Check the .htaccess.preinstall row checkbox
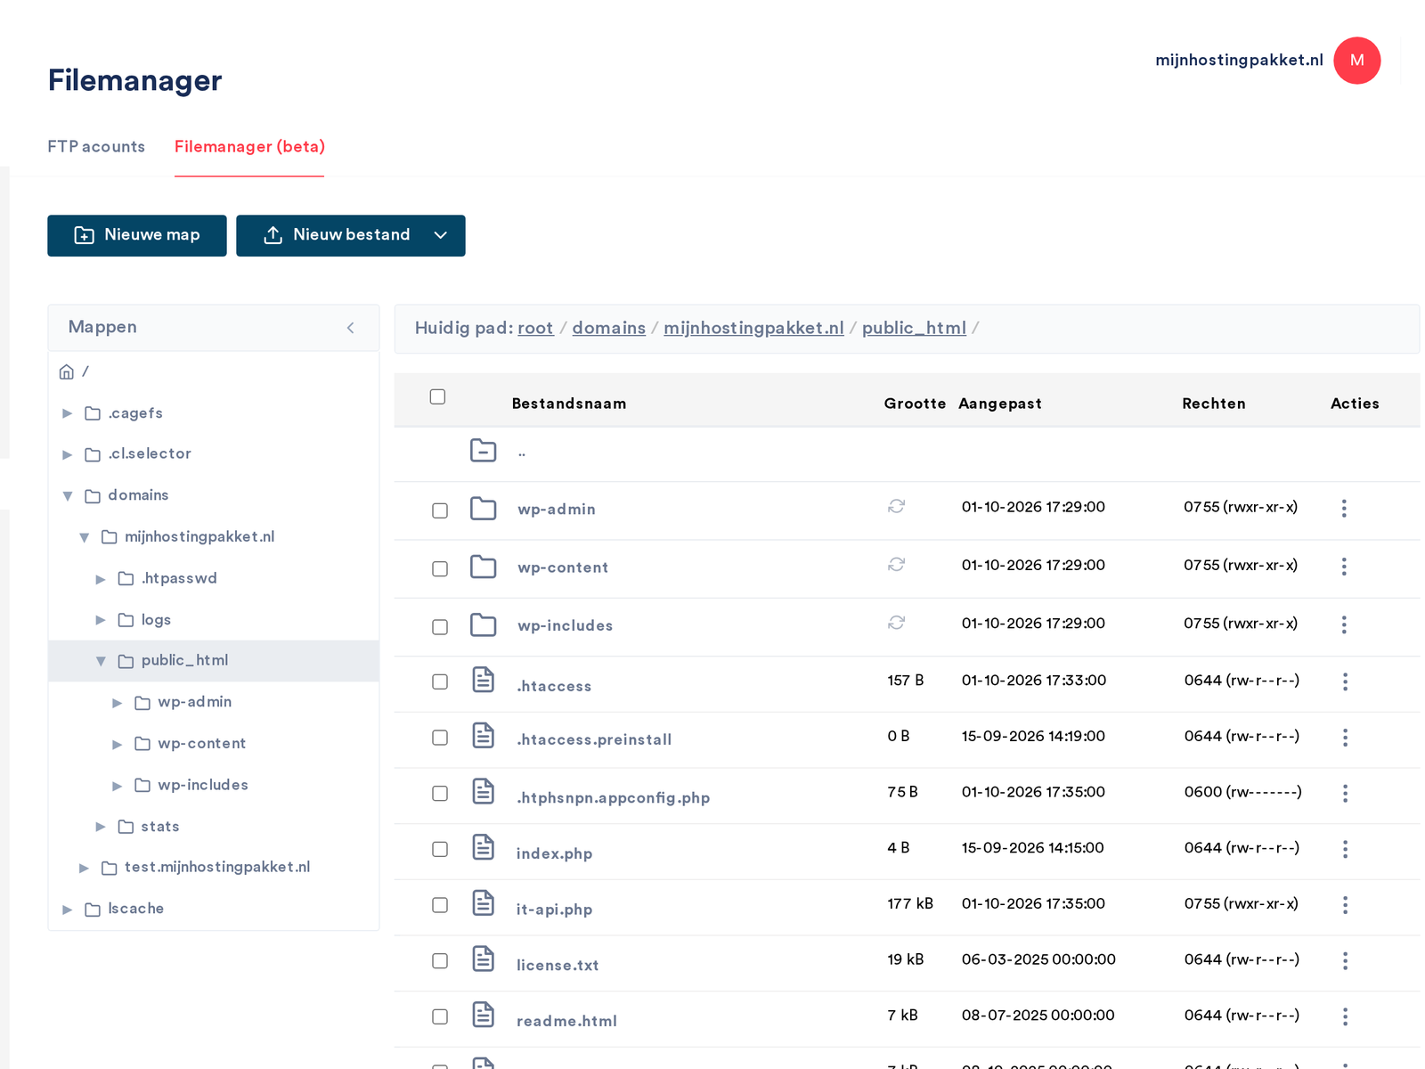Image resolution: width=1425 pixels, height=1069 pixels. tap(440, 738)
